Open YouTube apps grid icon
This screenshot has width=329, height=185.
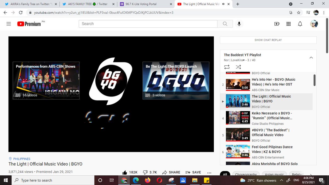288,24
